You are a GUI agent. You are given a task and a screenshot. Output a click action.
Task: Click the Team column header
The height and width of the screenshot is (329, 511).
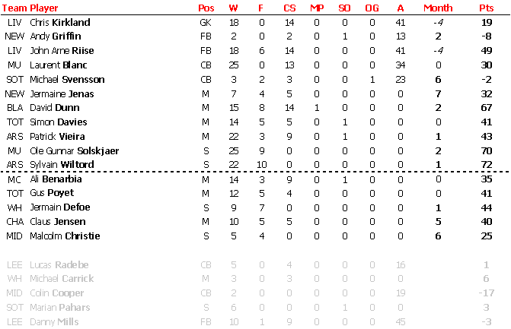click(14, 8)
